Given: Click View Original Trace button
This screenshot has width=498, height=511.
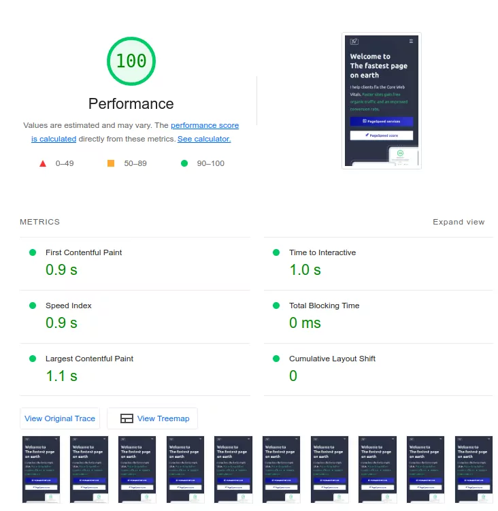Looking at the screenshot, I should 60,418.
